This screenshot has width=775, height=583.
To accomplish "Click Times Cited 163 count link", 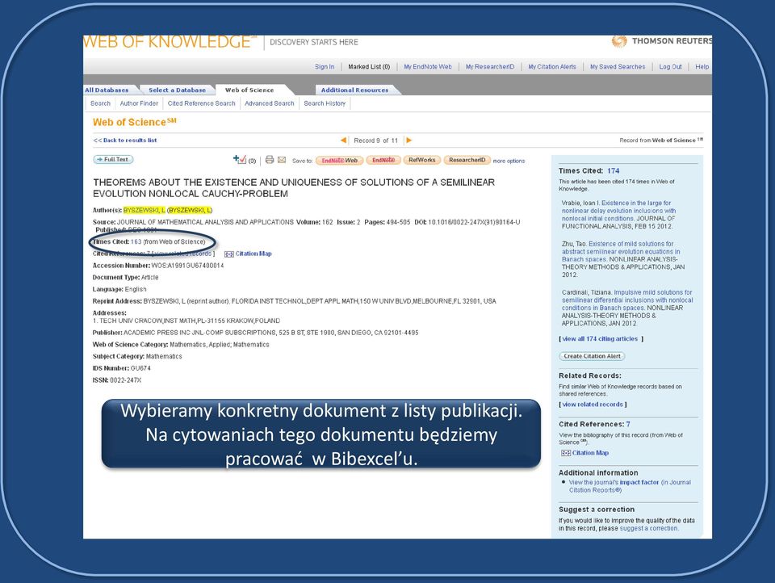I will coord(136,241).
